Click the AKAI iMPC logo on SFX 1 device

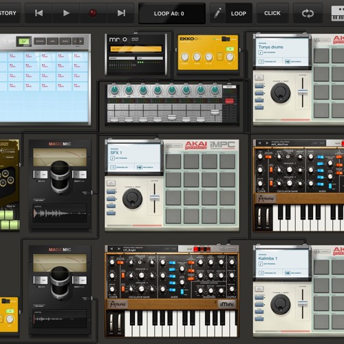210,145
